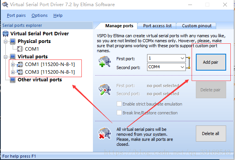Toggle Break line/Restore connection checkbox
The image size is (235, 160).
(119, 113)
